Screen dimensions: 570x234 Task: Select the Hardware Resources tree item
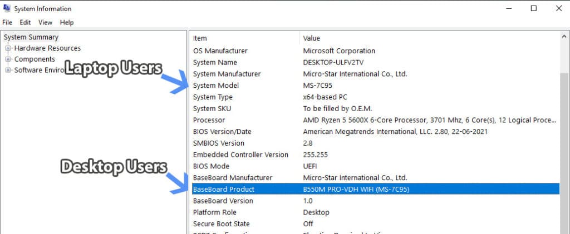48,48
